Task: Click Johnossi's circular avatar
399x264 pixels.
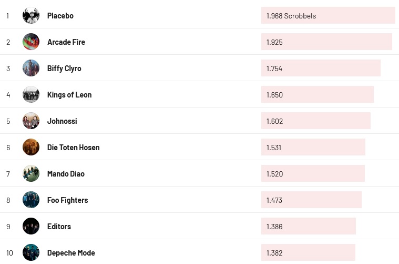Action: pos(31,121)
